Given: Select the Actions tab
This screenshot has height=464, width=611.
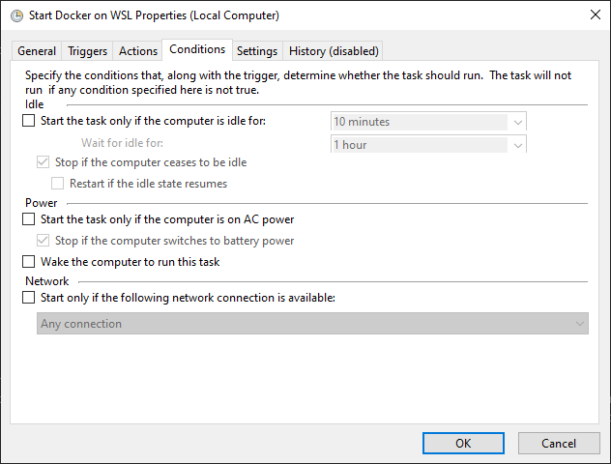Looking at the screenshot, I should pyautogui.click(x=138, y=51).
